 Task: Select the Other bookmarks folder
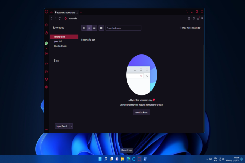60,46
